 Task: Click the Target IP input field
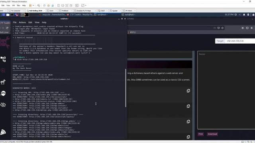point(240,41)
